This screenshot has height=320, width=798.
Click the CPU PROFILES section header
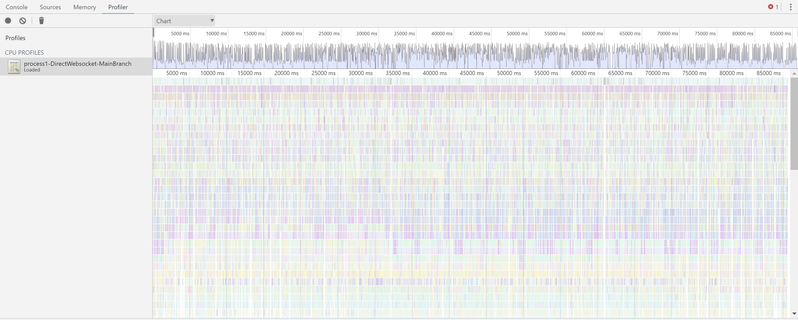[x=24, y=52]
